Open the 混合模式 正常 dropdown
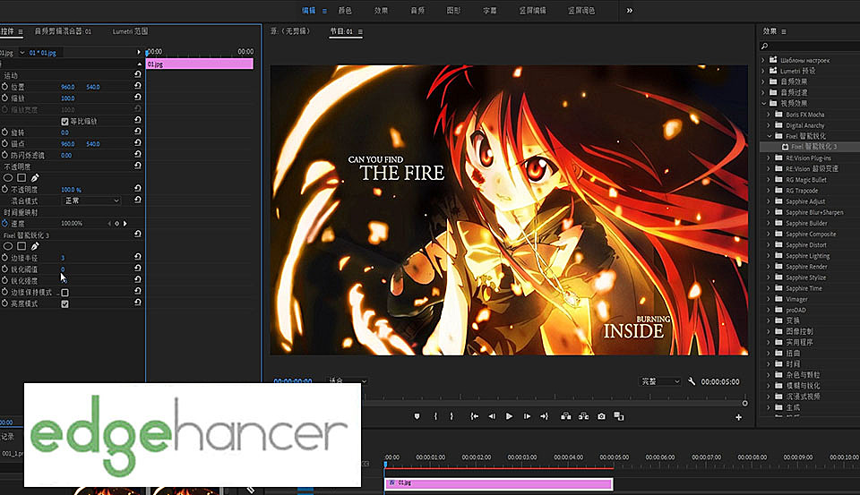 (90, 201)
